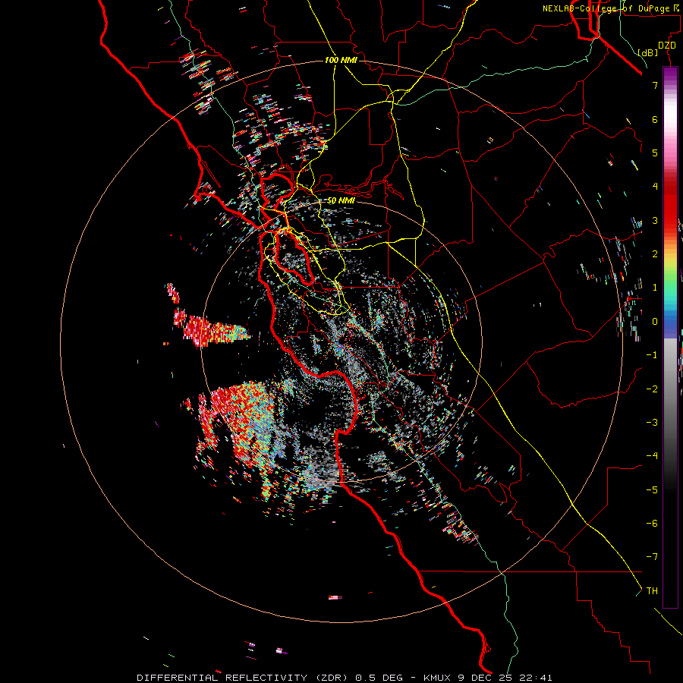Select the "DZD" legend title
This screenshot has width=683, height=683.
pos(667,46)
